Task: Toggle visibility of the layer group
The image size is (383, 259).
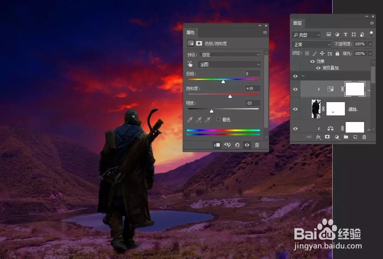Action: 295,76
